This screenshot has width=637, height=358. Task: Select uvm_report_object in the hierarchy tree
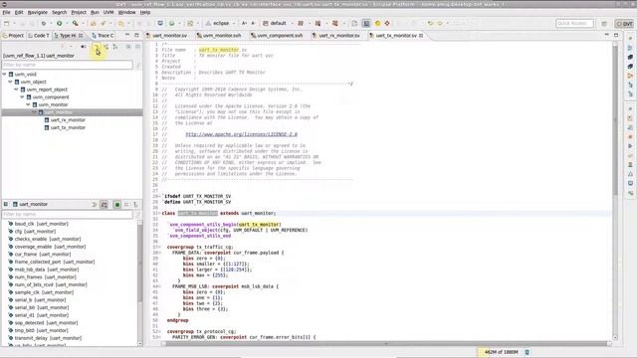pyautogui.click(x=47, y=89)
